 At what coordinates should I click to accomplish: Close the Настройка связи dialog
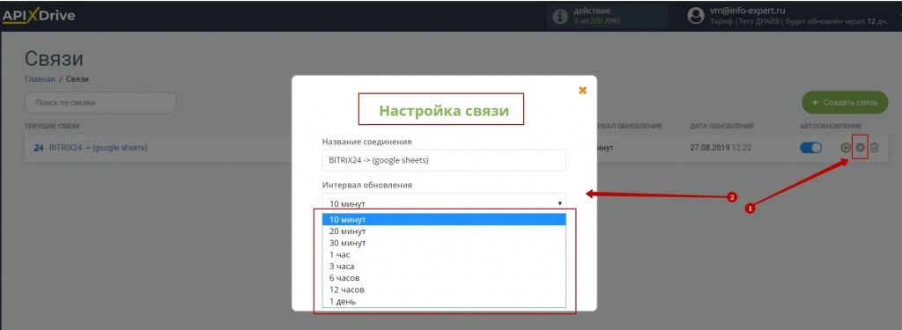click(582, 91)
